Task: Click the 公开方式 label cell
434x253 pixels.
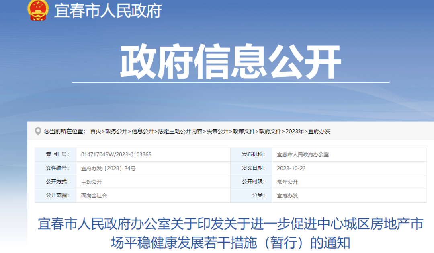Action: coord(55,182)
